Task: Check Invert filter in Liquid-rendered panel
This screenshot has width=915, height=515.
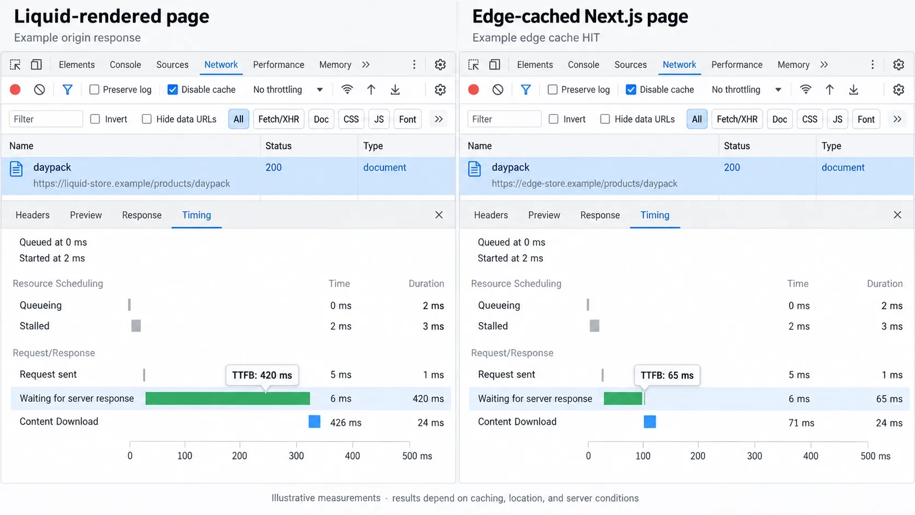Action: 95,119
